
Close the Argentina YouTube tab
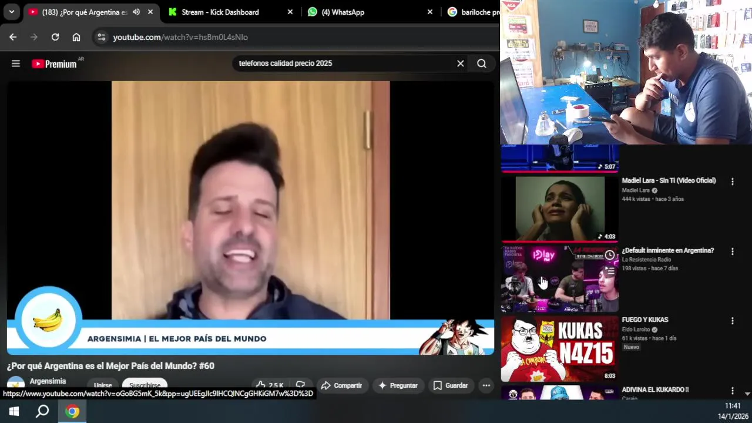click(150, 12)
